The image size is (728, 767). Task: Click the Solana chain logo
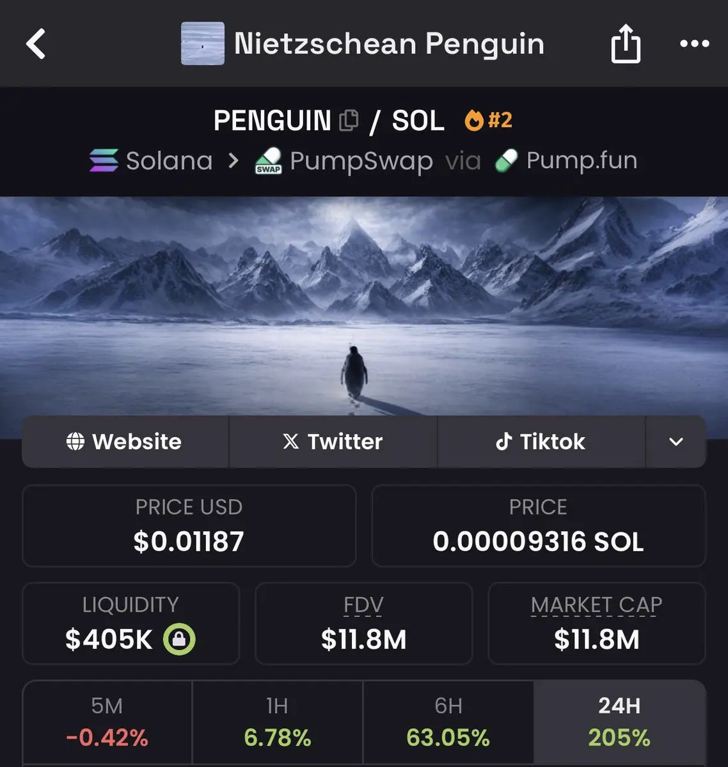coord(104,160)
